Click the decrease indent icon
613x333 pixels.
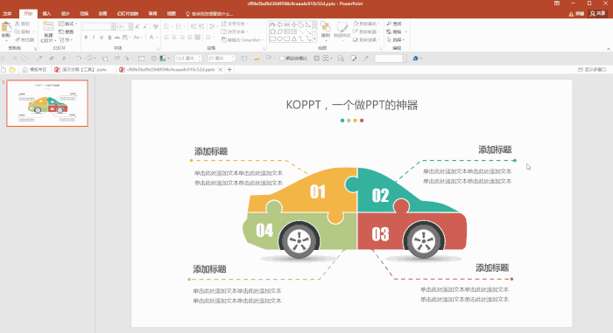(x=194, y=26)
